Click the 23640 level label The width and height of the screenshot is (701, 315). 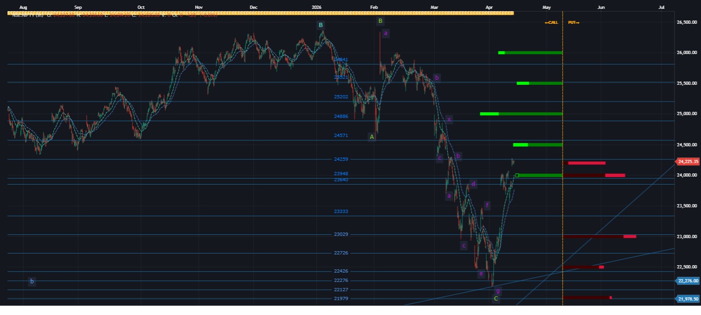click(341, 179)
